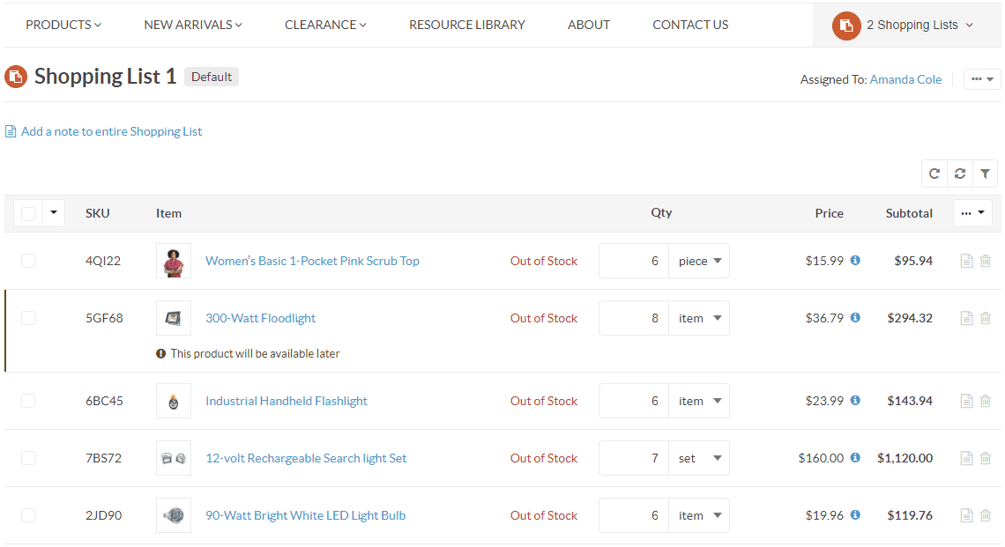Open the NEW ARRIVALS menu
This screenshot has height=547, width=1005.
pyautogui.click(x=193, y=25)
